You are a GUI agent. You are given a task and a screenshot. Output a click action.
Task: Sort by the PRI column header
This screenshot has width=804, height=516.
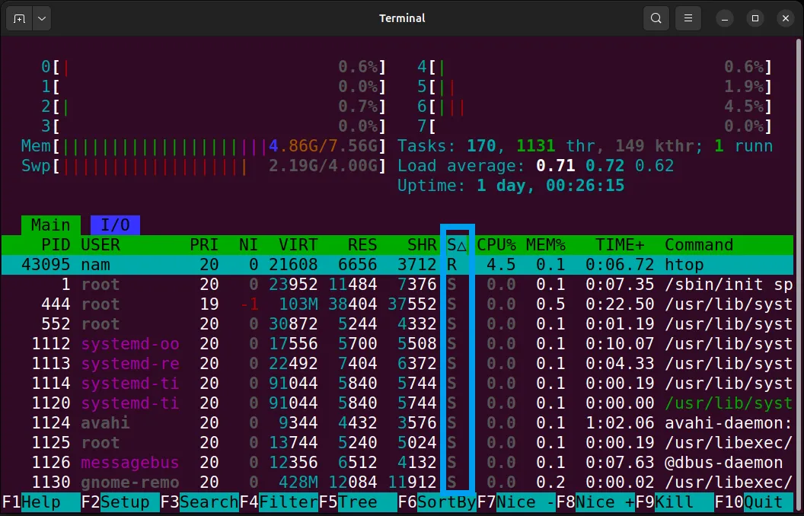click(204, 245)
